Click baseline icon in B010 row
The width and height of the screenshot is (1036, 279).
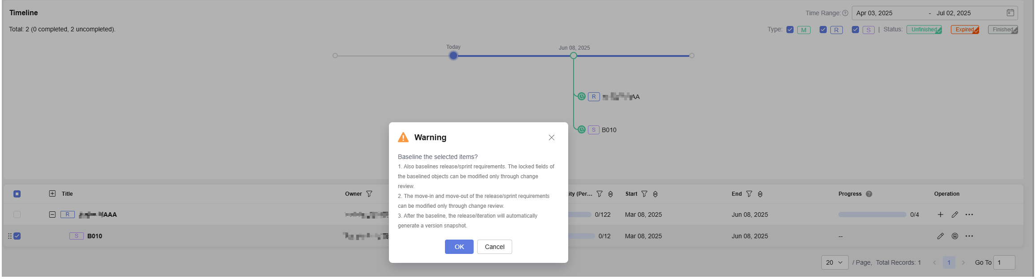(x=955, y=236)
